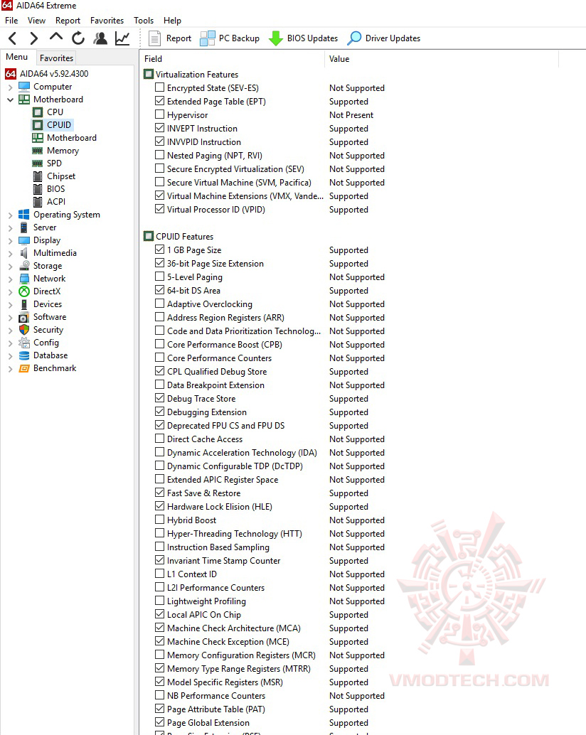Open the Favorites menu in menu bar
The height and width of the screenshot is (735, 586).
click(107, 21)
